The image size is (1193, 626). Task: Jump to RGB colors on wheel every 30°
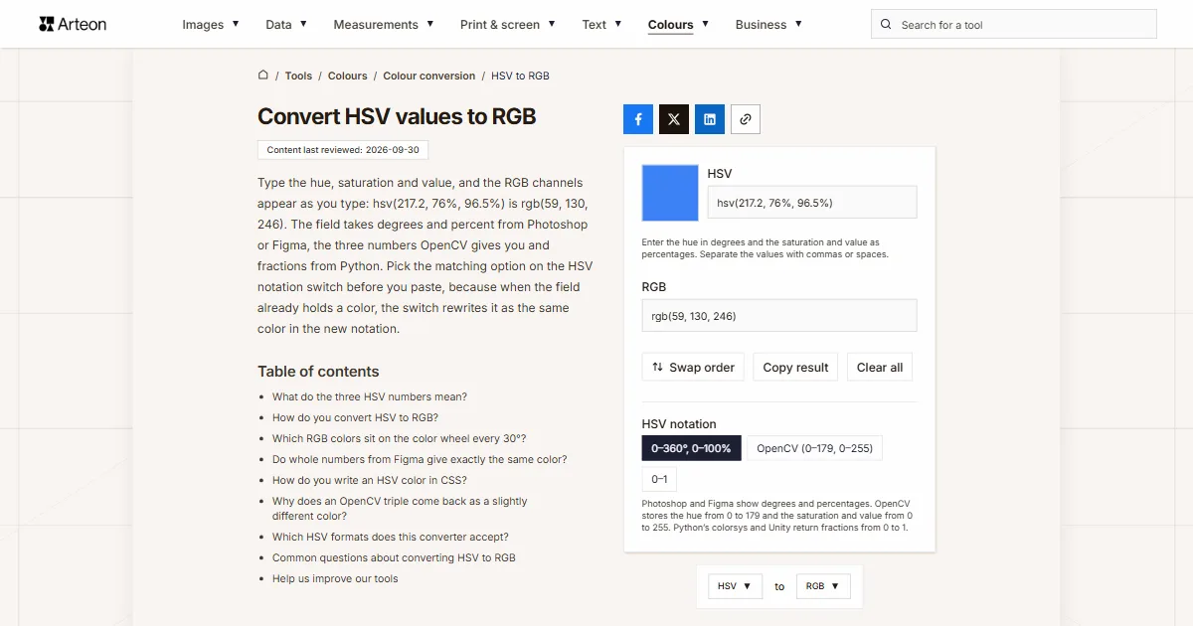pyautogui.click(x=400, y=438)
